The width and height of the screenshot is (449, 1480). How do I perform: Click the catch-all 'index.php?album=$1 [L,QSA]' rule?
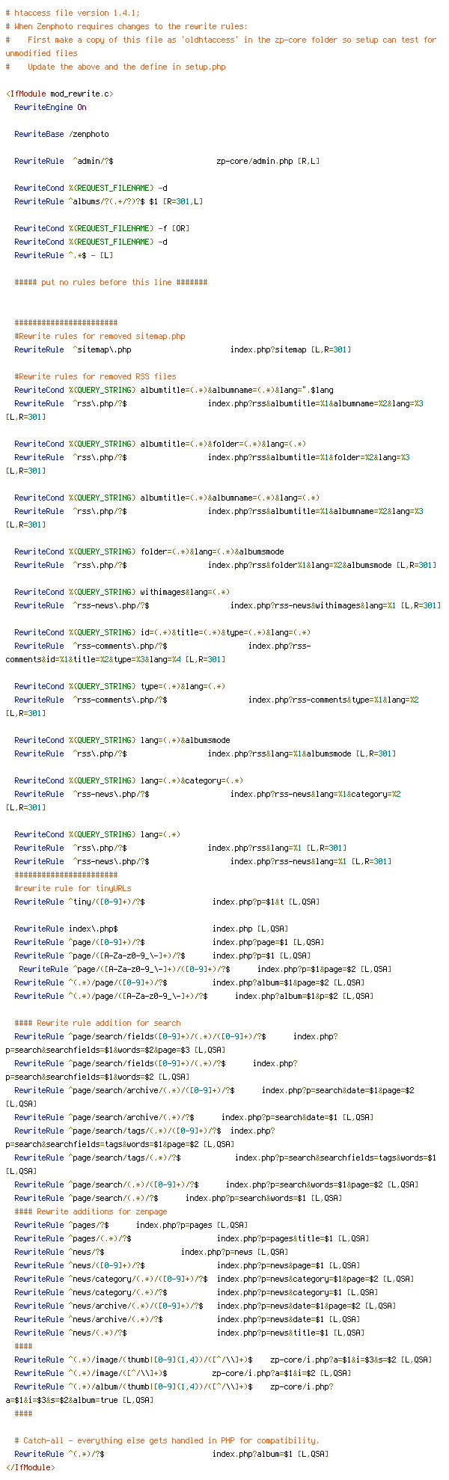click(x=171, y=1454)
